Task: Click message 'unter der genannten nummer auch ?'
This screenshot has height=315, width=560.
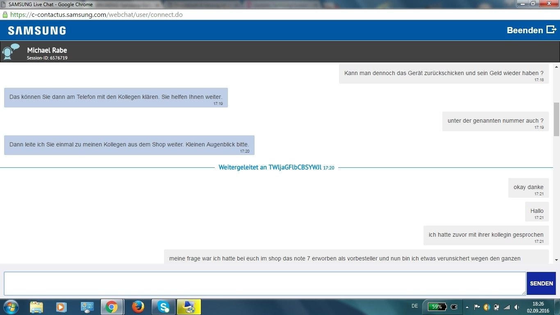Action: [x=496, y=121]
